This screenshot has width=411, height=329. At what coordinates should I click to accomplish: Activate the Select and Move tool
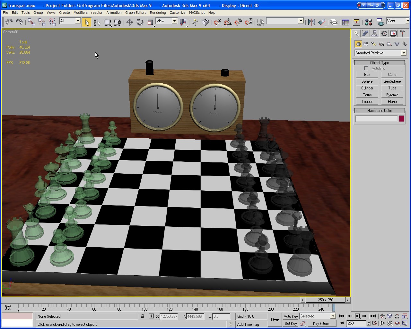[129, 22]
